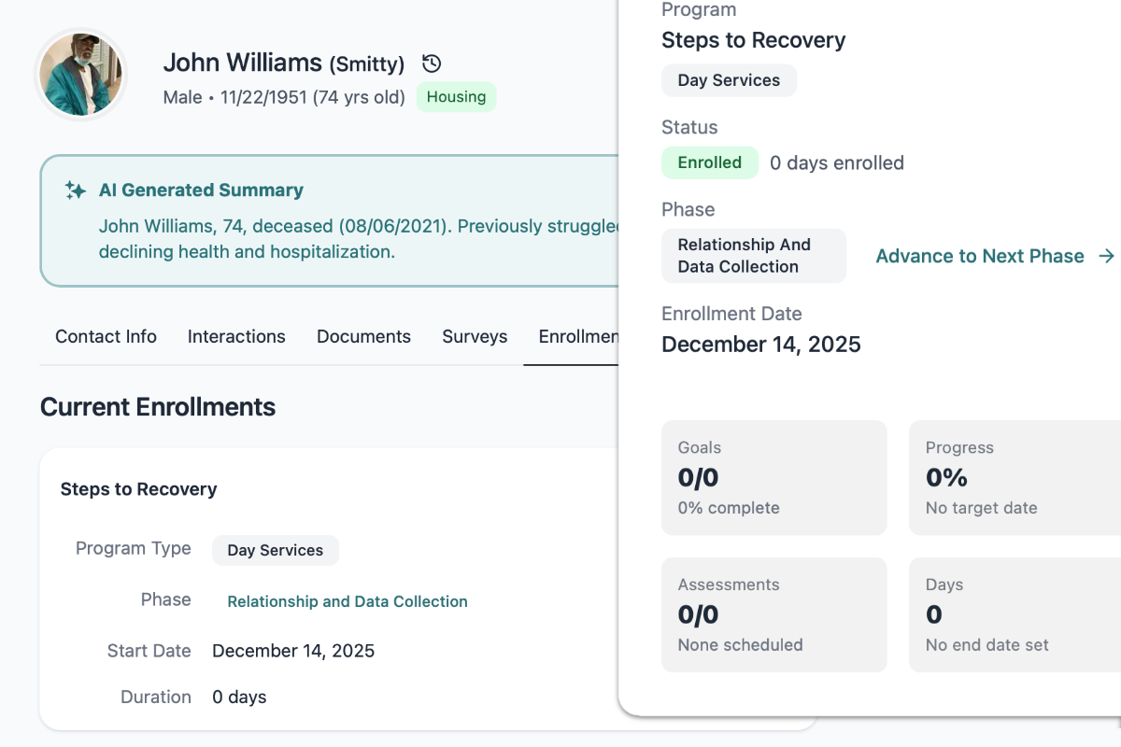Click the Assessments stats card

click(x=773, y=614)
